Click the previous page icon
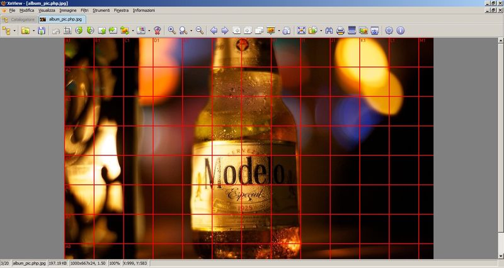Screen dimensions: 504x268 [237, 30]
